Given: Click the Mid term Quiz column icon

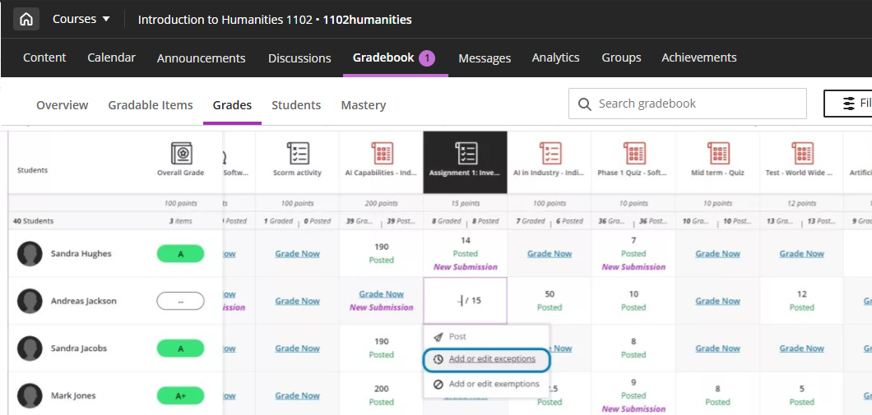Looking at the screenshot, I should [x=717, y=154].
